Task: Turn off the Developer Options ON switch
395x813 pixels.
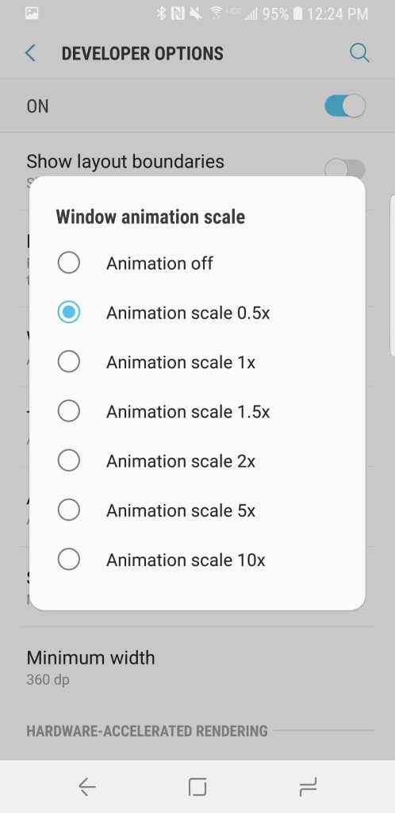Action: point(345,106)
